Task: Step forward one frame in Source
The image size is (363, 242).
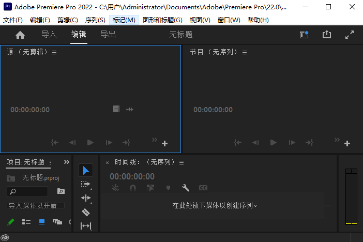Action: click(109, 142)
